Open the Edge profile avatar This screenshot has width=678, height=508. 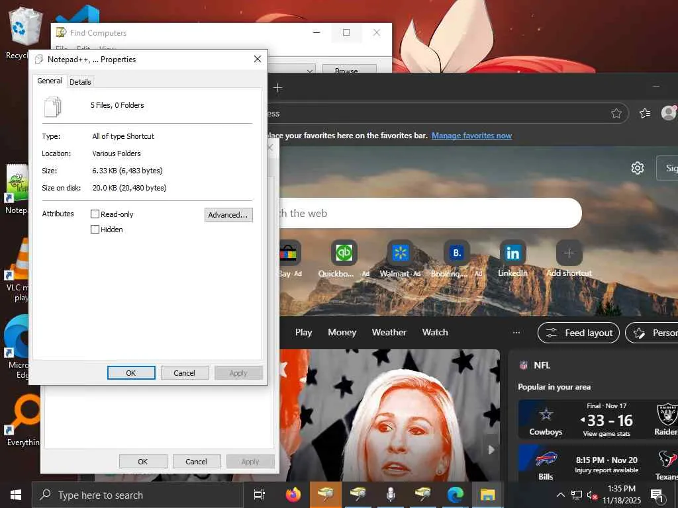coord(669,112)
